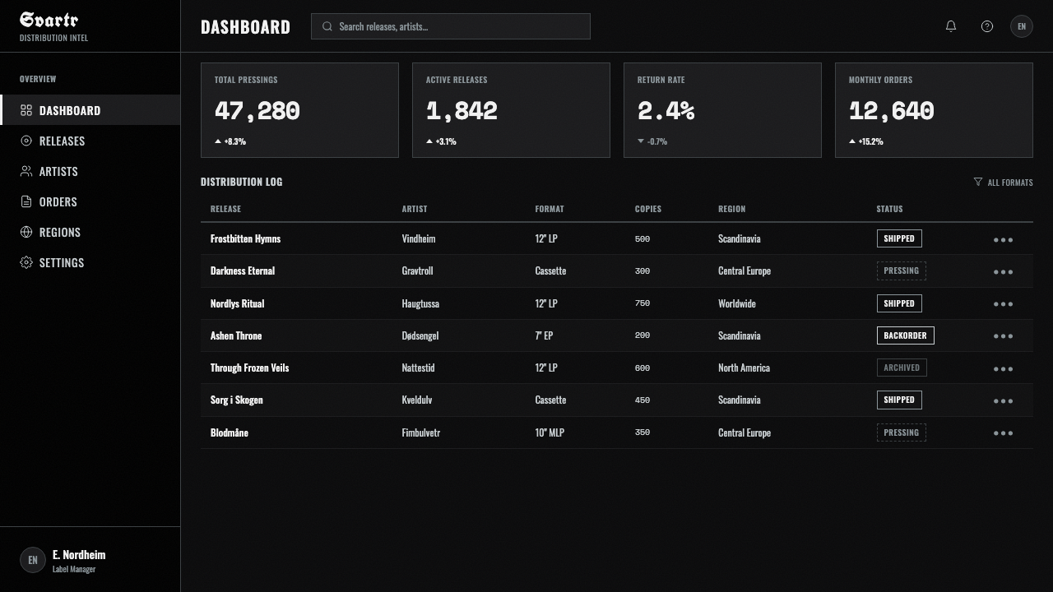Image resolution: width=1053 pixels, height=592 pixels.
Task: Click the Releases disc icon
Action: (26, 141)
